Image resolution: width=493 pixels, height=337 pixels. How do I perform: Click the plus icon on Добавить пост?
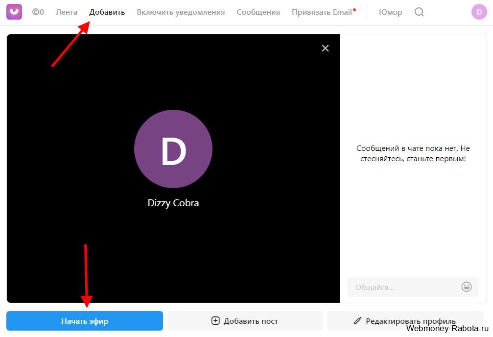[x=215, y=321]
